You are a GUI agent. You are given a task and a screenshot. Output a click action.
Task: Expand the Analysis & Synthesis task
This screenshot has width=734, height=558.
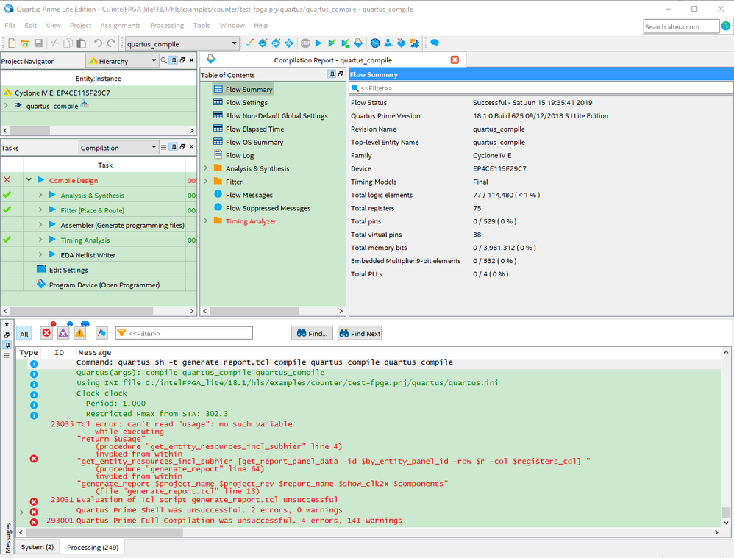pos(40,196)
